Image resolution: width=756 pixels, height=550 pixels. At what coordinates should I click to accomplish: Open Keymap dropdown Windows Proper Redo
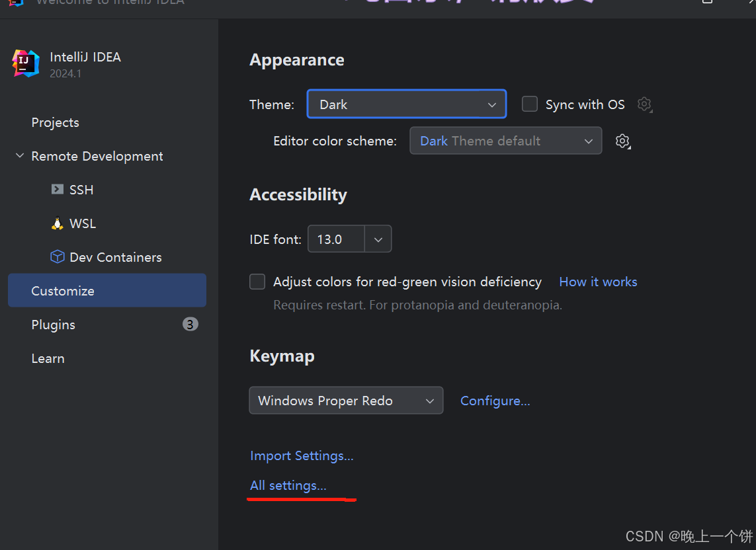coord(346,401)
